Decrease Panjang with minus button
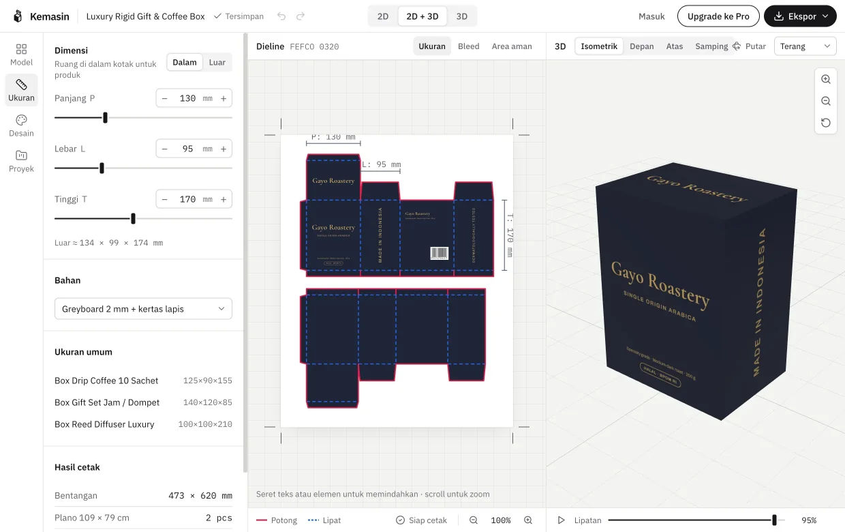Viewport: 845px width, 532px height. 164,98
